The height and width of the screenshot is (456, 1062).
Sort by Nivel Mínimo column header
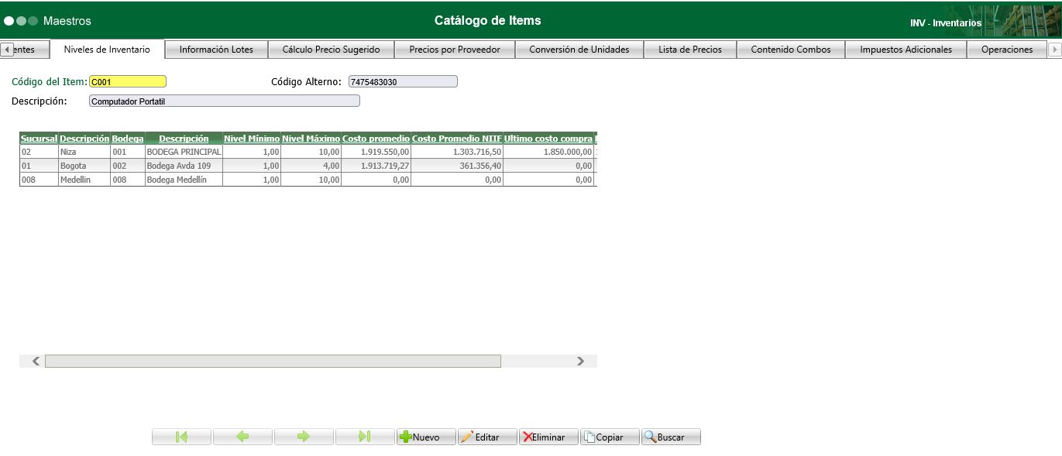click(252, 139)
